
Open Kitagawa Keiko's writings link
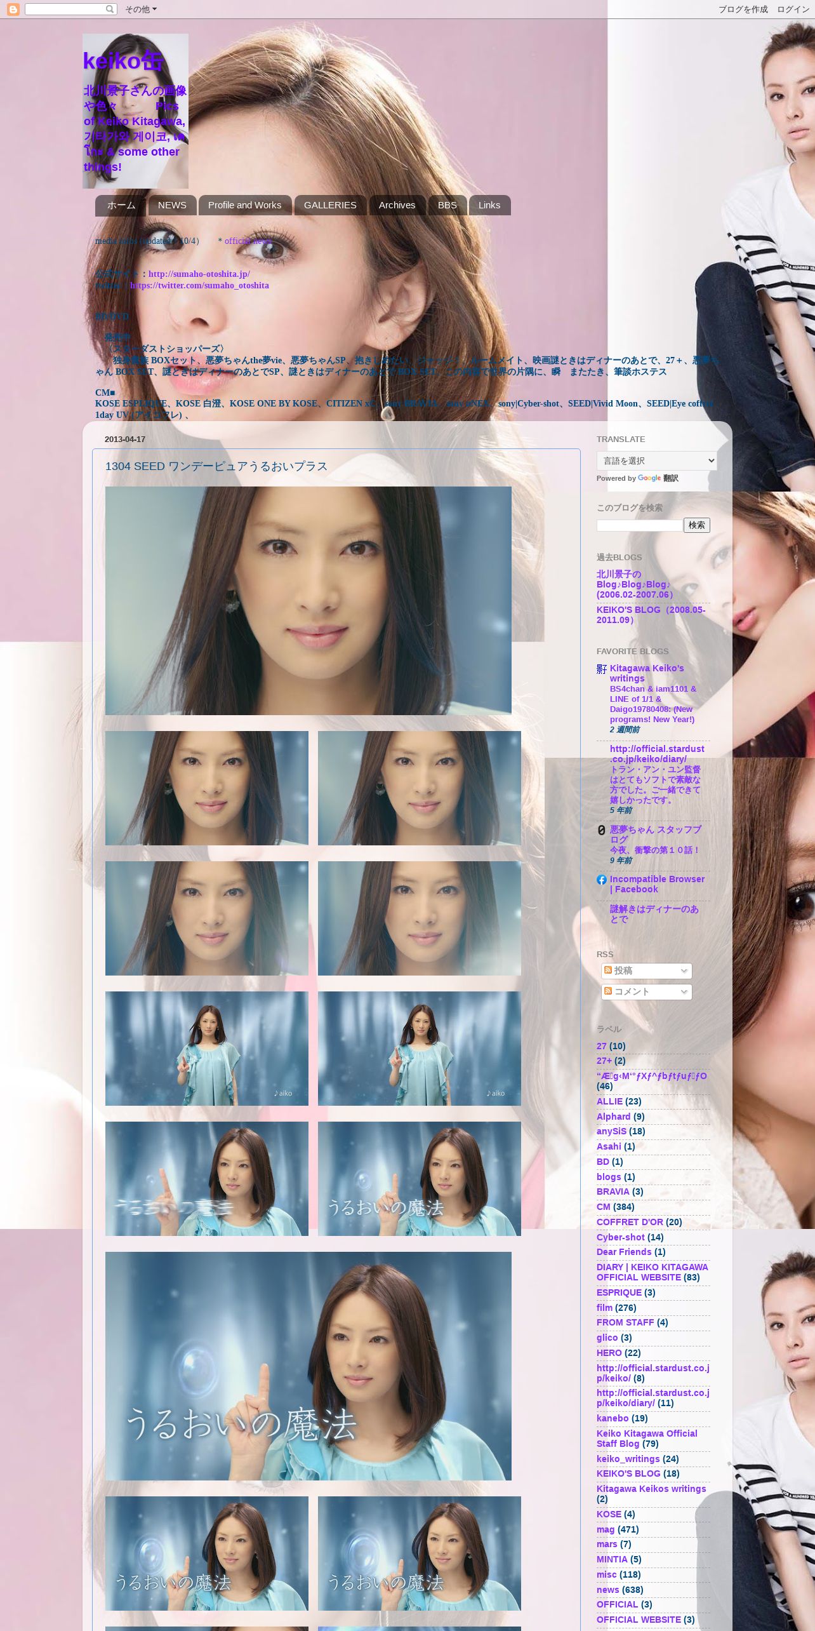click(647, 673)
